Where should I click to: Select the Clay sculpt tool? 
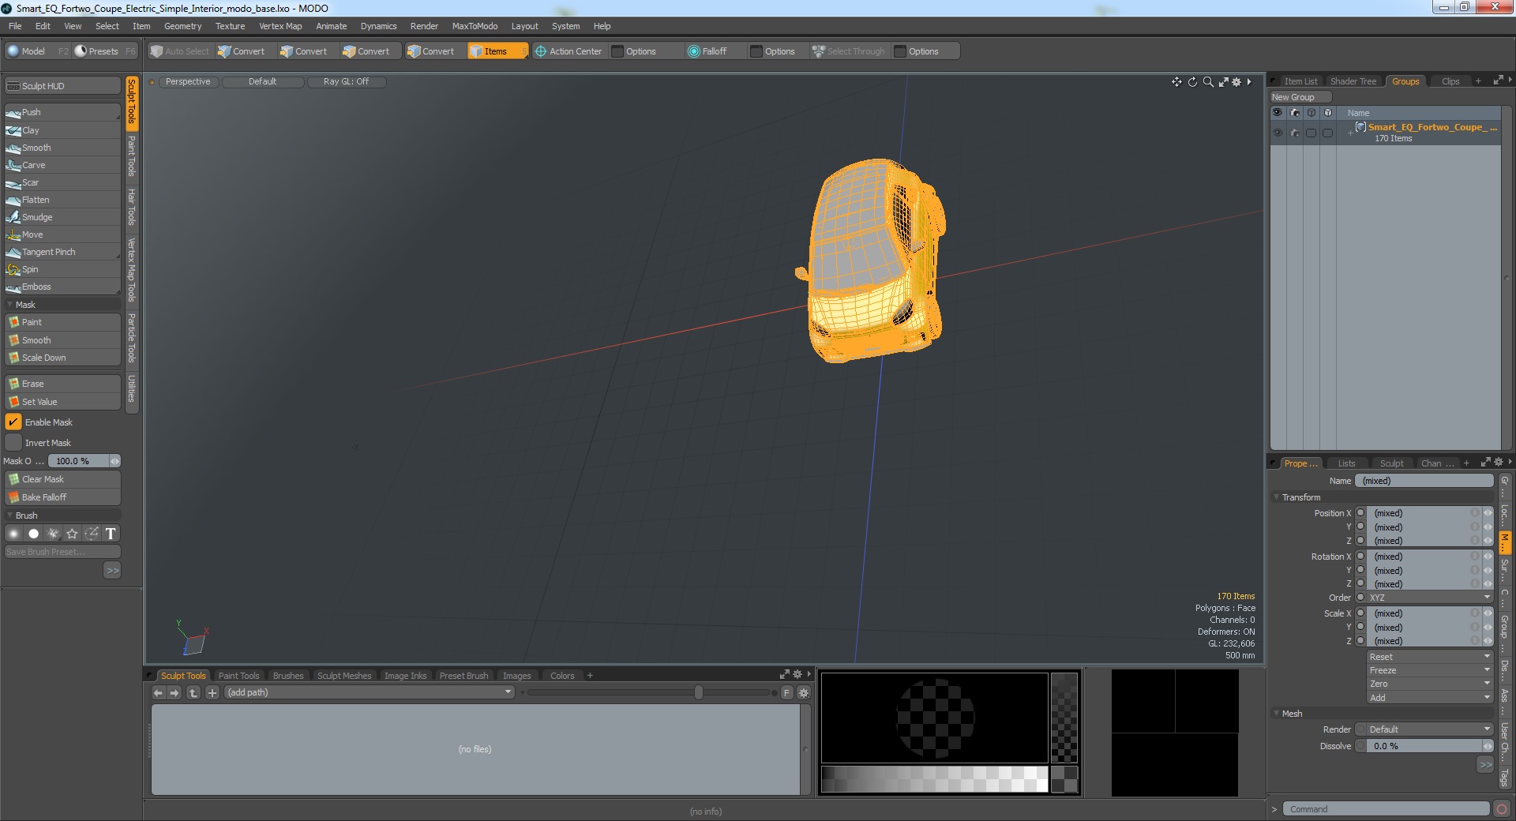click(x=62, y=130)
